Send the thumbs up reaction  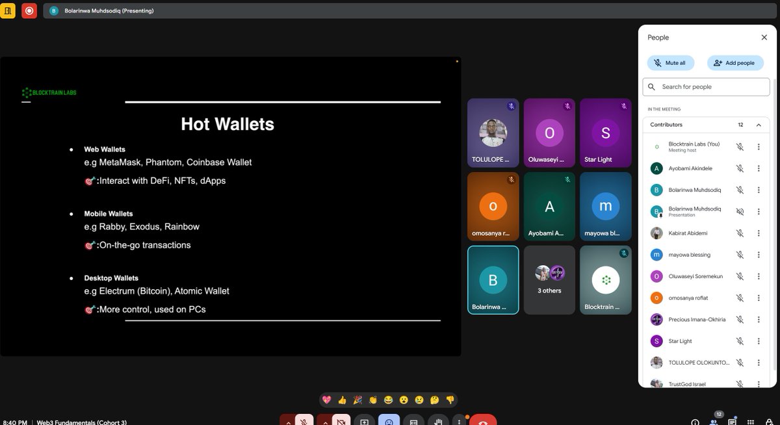(343, 400)
